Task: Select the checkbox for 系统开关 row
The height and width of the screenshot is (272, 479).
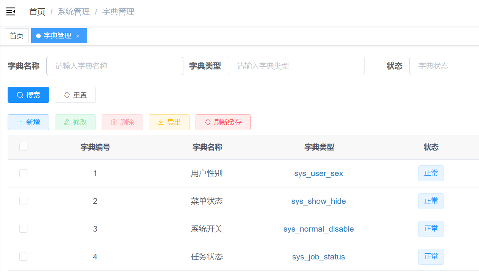Action: [x=24, y=229]
